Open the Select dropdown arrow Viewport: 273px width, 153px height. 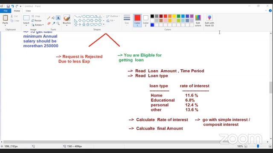pos(26,25)
